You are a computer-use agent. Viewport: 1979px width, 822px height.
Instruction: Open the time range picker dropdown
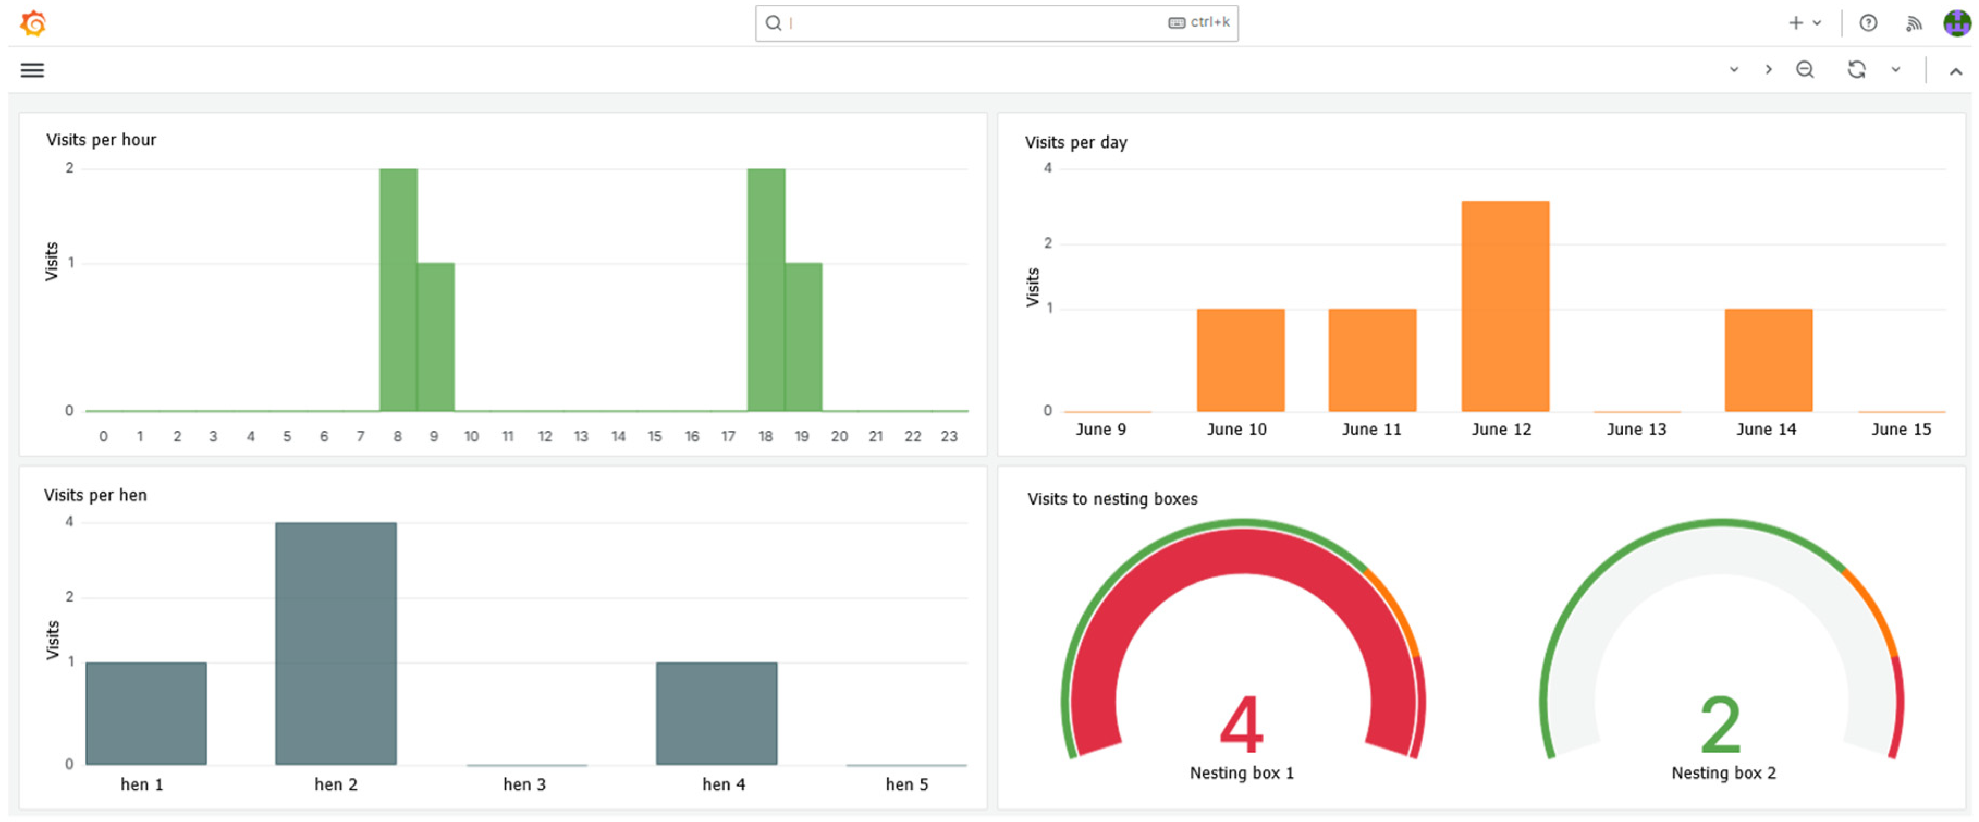point(1734,70)
